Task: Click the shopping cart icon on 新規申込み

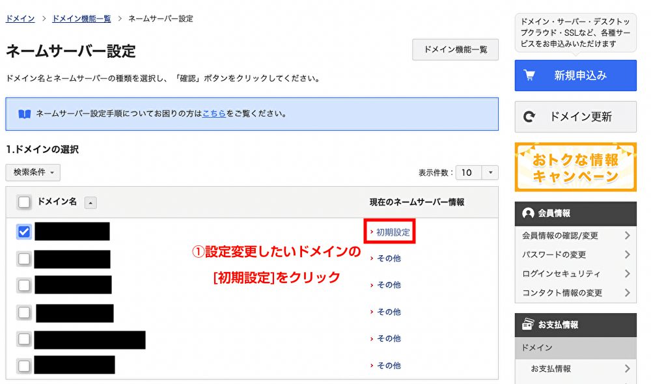Action: 529,75
